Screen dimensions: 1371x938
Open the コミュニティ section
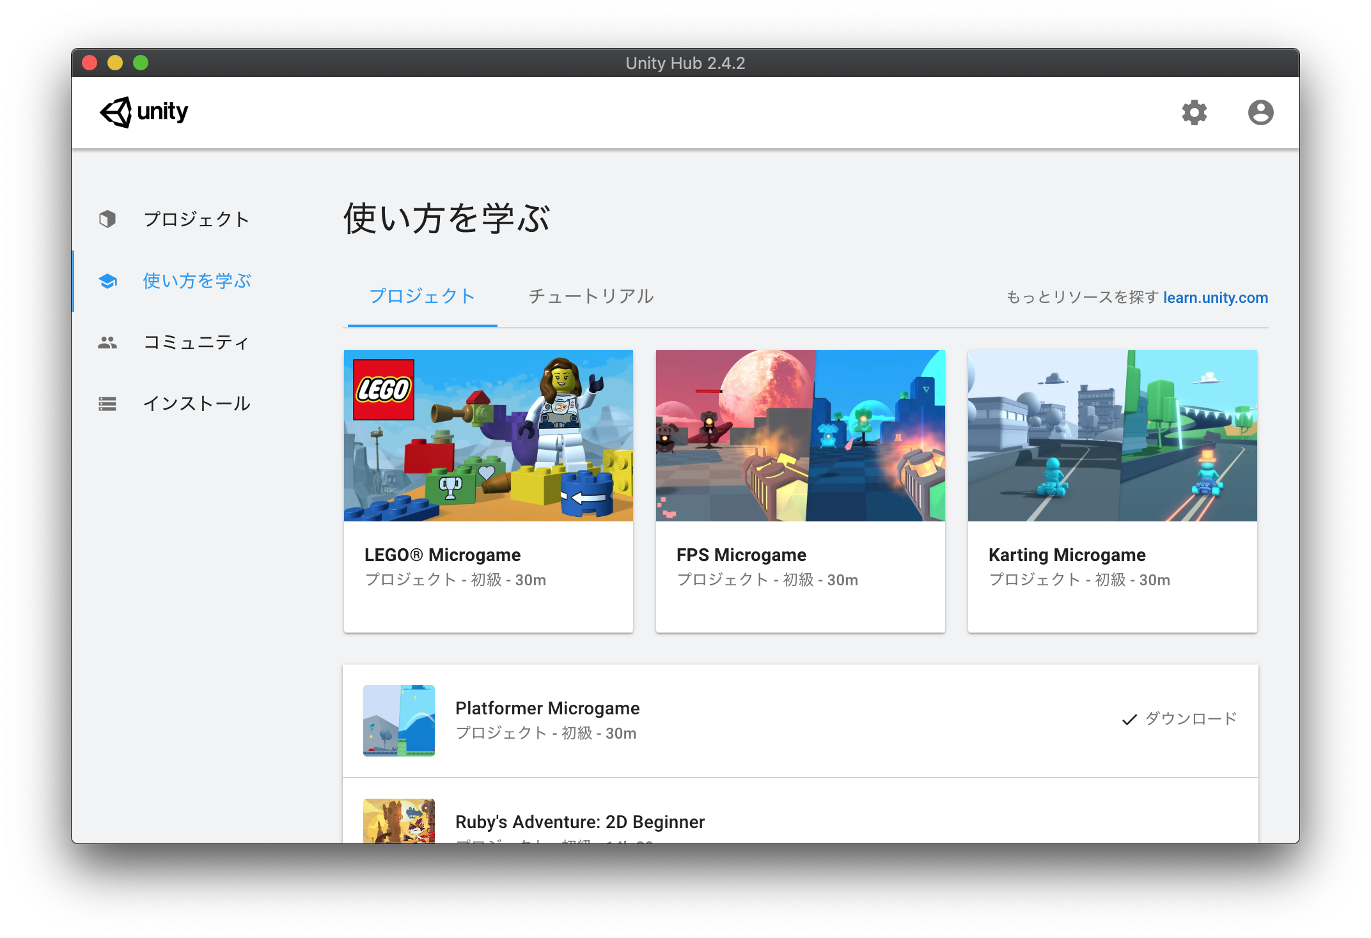pos(196,342)
